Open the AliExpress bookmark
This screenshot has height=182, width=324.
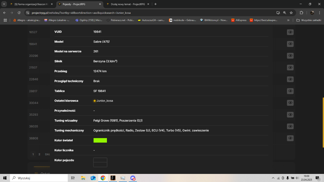[x=239, y=20]
